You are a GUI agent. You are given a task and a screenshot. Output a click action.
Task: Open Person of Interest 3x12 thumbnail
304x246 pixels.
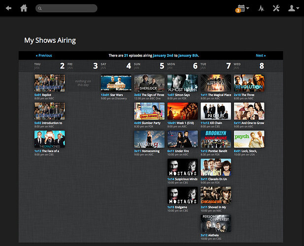[216, 223]
